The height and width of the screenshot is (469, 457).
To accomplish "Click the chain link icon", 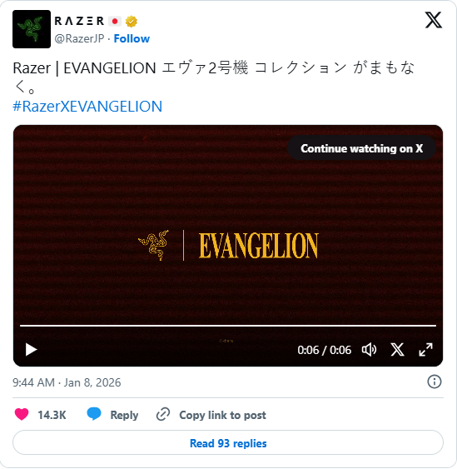I will (163, 415).
